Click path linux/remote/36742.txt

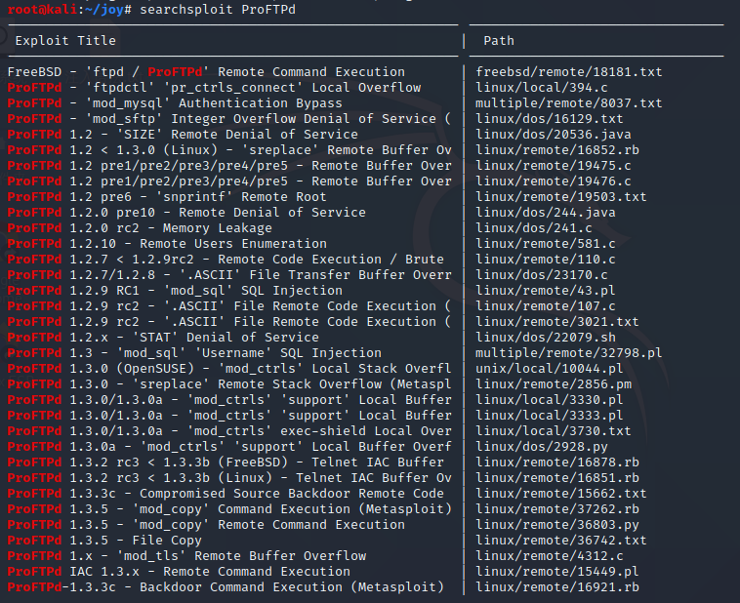point(561,540)
